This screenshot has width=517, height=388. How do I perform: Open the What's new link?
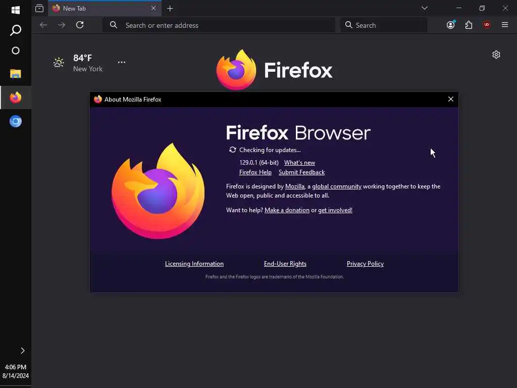[x=299, y=163]
